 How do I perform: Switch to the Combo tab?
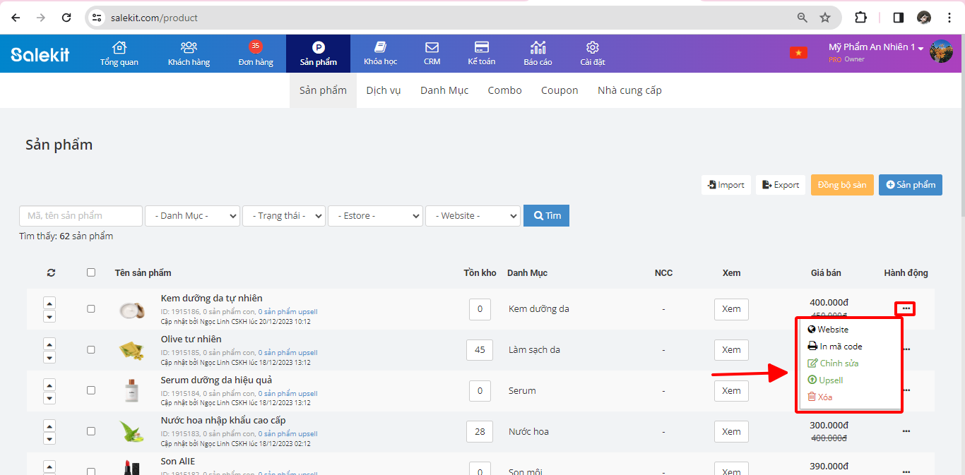pyautogui.click(x=504, y=90)
